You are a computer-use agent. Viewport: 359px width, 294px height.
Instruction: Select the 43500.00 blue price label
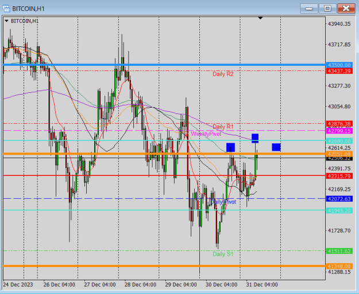[x=339, y=65]
